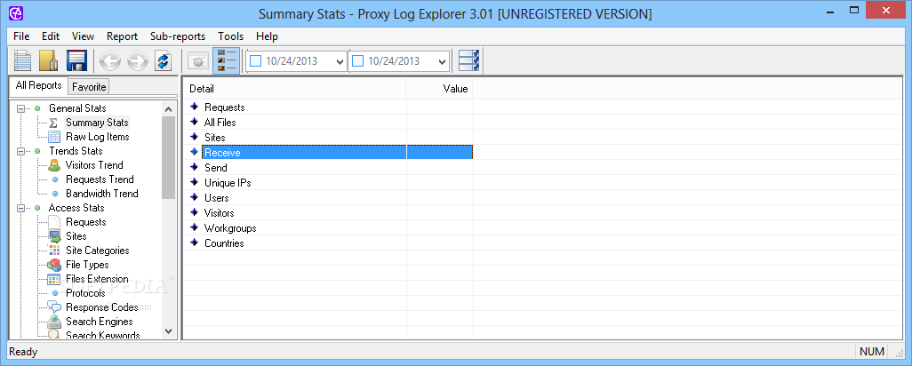912x366 pixels.
Task: Select the All Files row
Action: pos(329,122)
